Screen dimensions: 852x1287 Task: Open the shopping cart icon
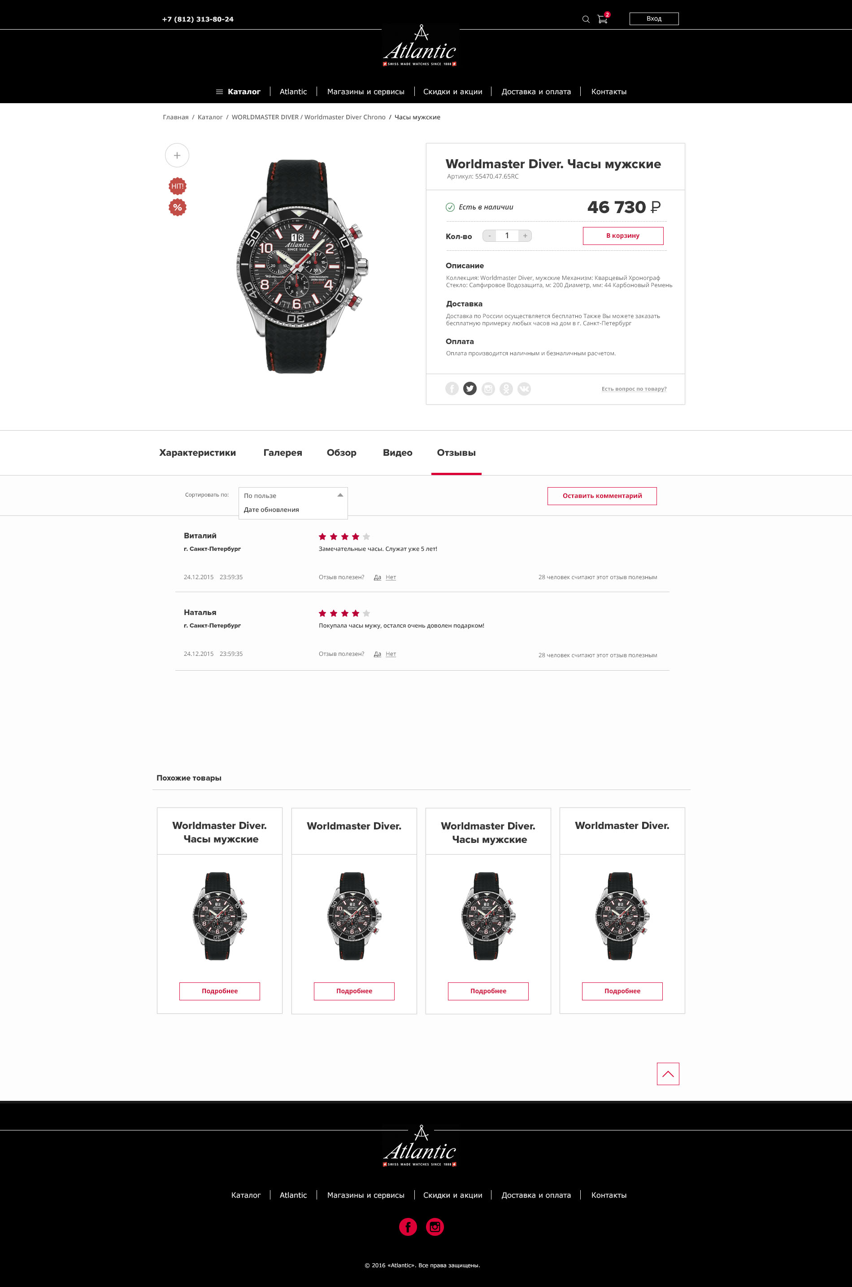(x=602, y=19)
